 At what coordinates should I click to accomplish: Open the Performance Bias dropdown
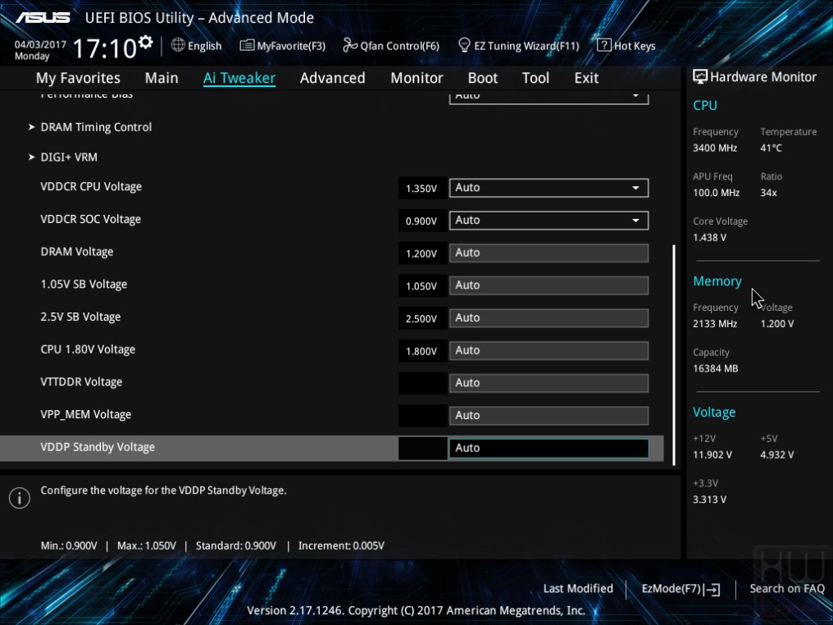click(549, 98)
